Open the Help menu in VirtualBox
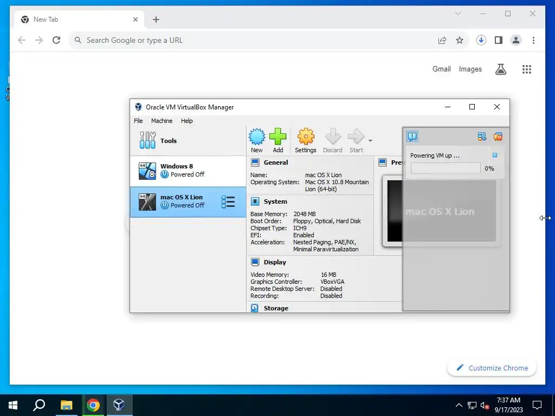Screen dimensions: 555x416 (x=186, y=121)
